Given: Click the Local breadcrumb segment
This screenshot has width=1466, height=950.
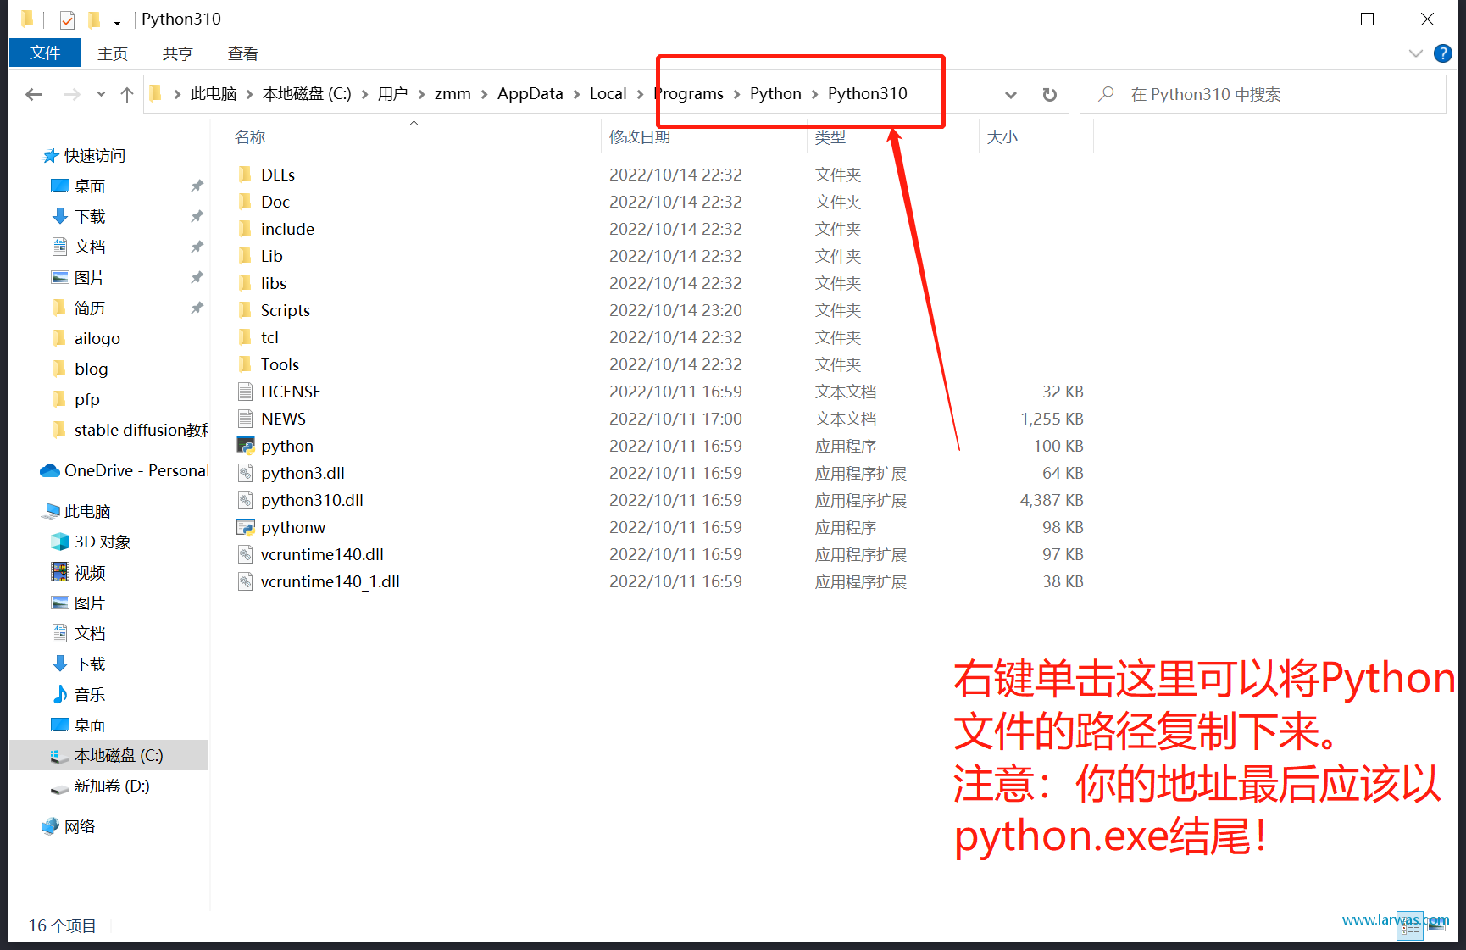Looking at the screenshot, I should point(608,93).
